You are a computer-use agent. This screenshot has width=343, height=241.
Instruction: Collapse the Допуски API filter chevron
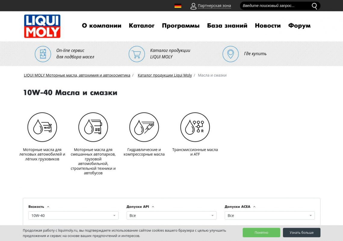click(x=153, y=207)
